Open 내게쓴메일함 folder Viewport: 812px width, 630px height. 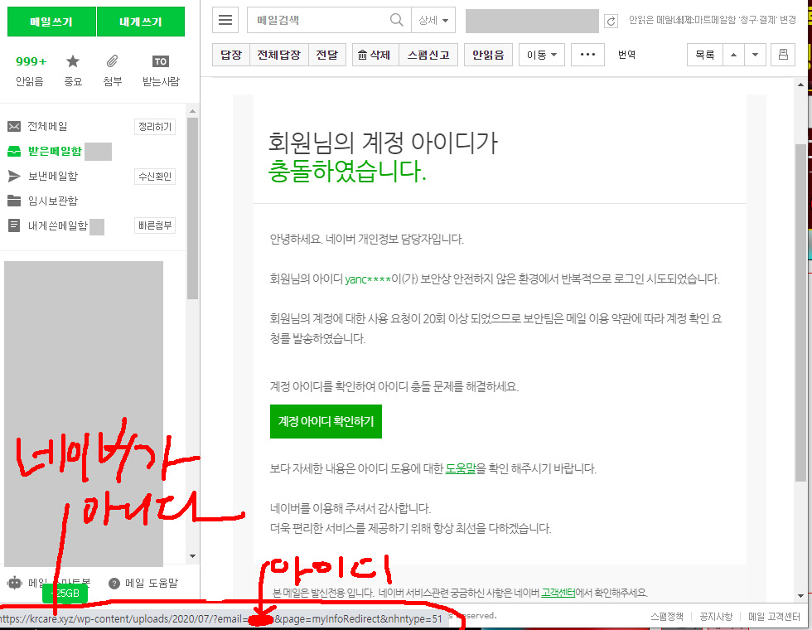pyautogui.click(x=57, y=225)
